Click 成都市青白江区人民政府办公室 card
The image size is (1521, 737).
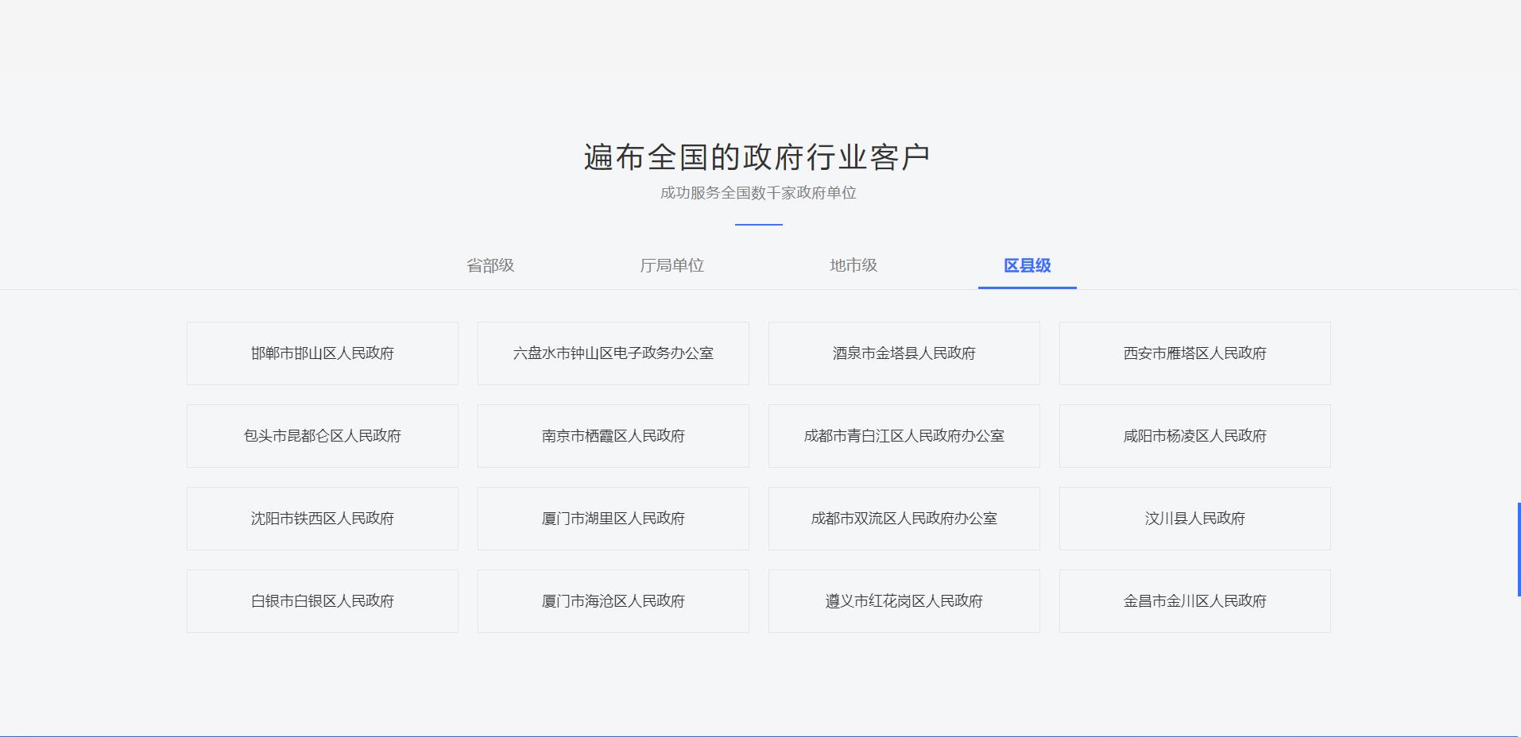pos(904,436)
